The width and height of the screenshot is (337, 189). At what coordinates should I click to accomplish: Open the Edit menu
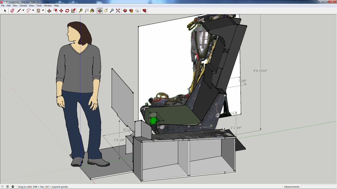click(9, 6)
